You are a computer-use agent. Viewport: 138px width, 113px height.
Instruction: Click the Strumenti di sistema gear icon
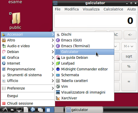click(x=4, y=75)
